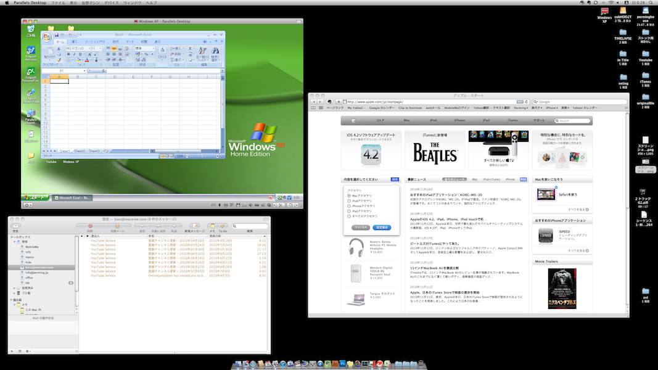Viewport: 658px width, 370px height.
Task: Expand the ゴミ箱 trash mailbox in Mail
Action: [15, 294]
